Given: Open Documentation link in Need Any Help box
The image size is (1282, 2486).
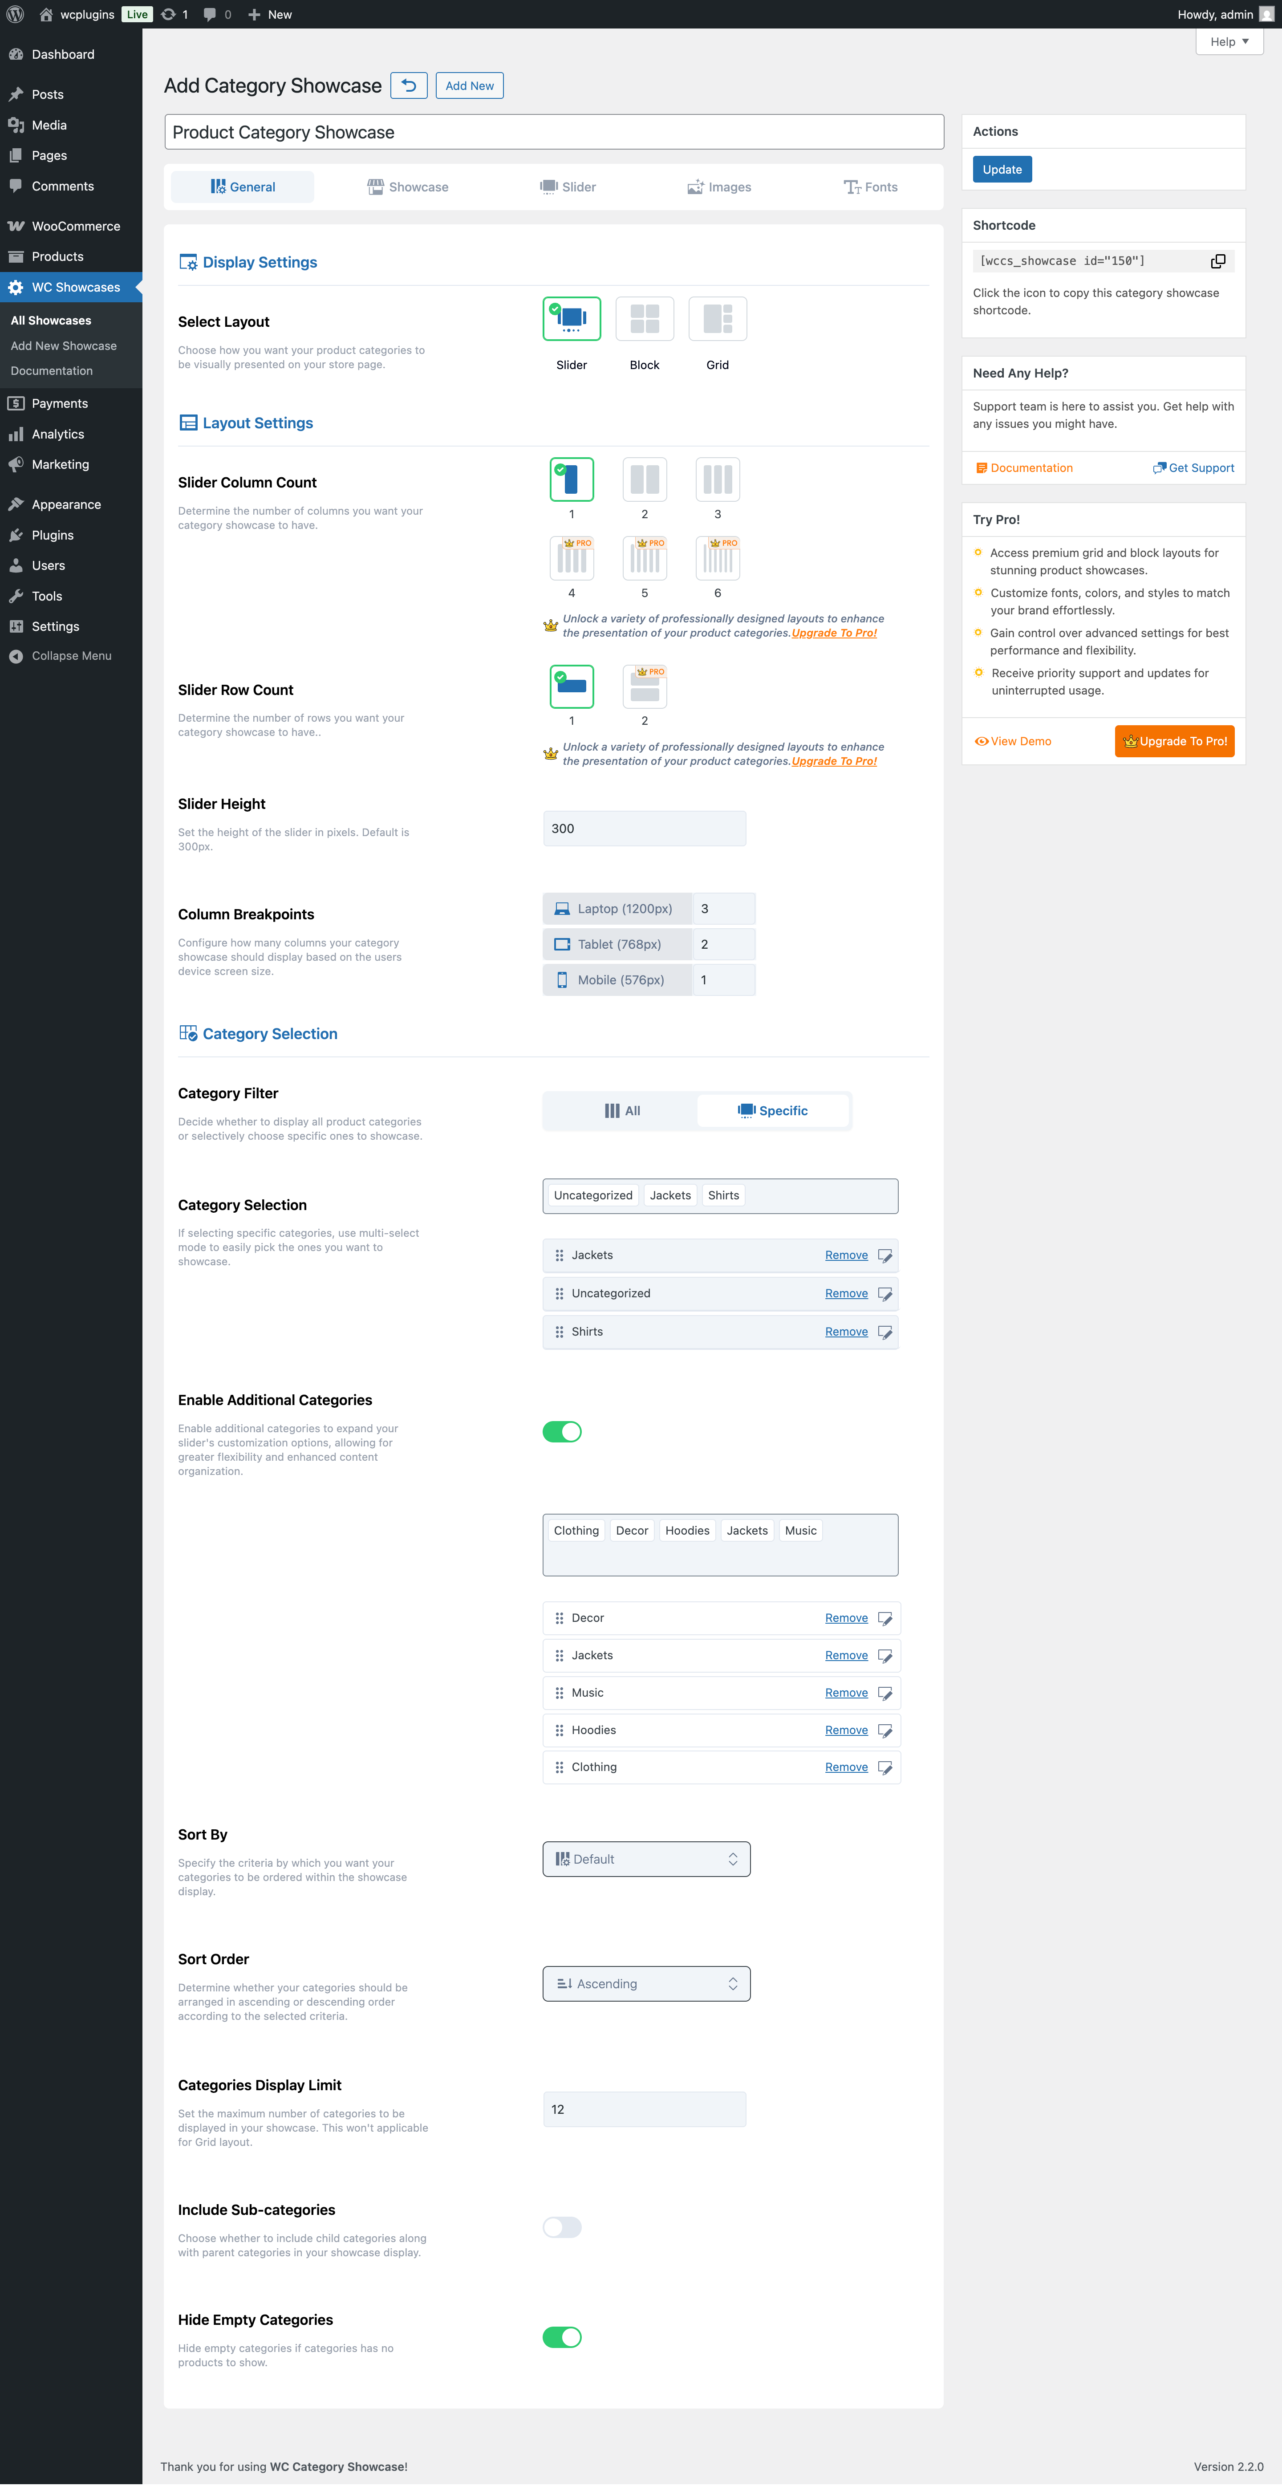Looking at the screenshot, I should (1023, 468).
